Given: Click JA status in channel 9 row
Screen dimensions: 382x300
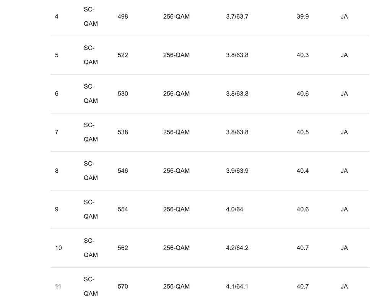Looking at the screenshot, I should (x=344, y=210).
